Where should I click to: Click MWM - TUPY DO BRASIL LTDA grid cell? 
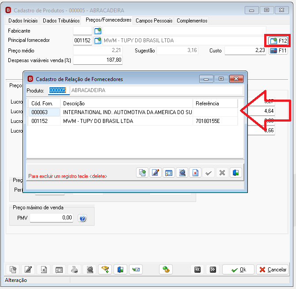127,121
